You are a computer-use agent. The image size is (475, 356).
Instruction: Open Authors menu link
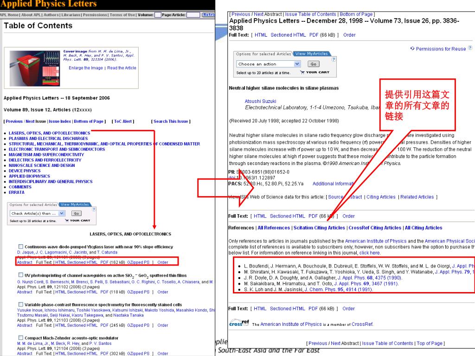51,15
